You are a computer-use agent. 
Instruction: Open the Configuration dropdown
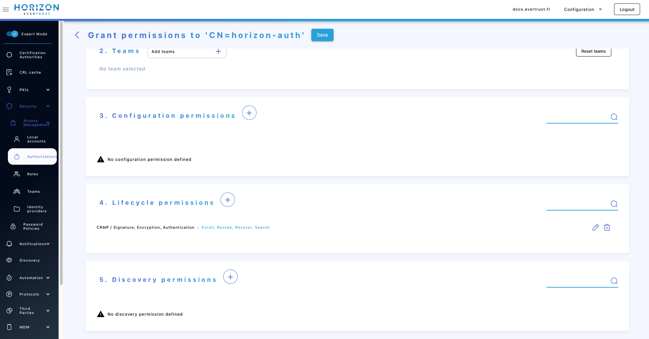(583, 9)
